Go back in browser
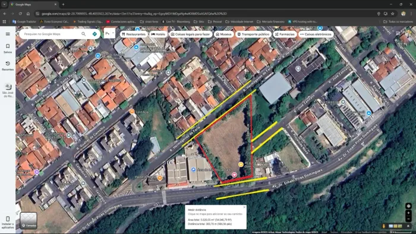This screenshot has height=234, width=416. (x=5, y=14)
